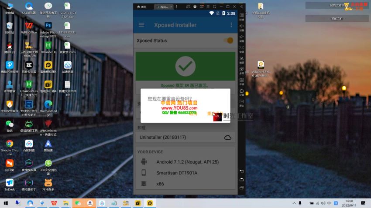The height and width of the screenshot is (208, 371).
Task: Click the WeChat taskbar icon
Action: tap(78, 203)
